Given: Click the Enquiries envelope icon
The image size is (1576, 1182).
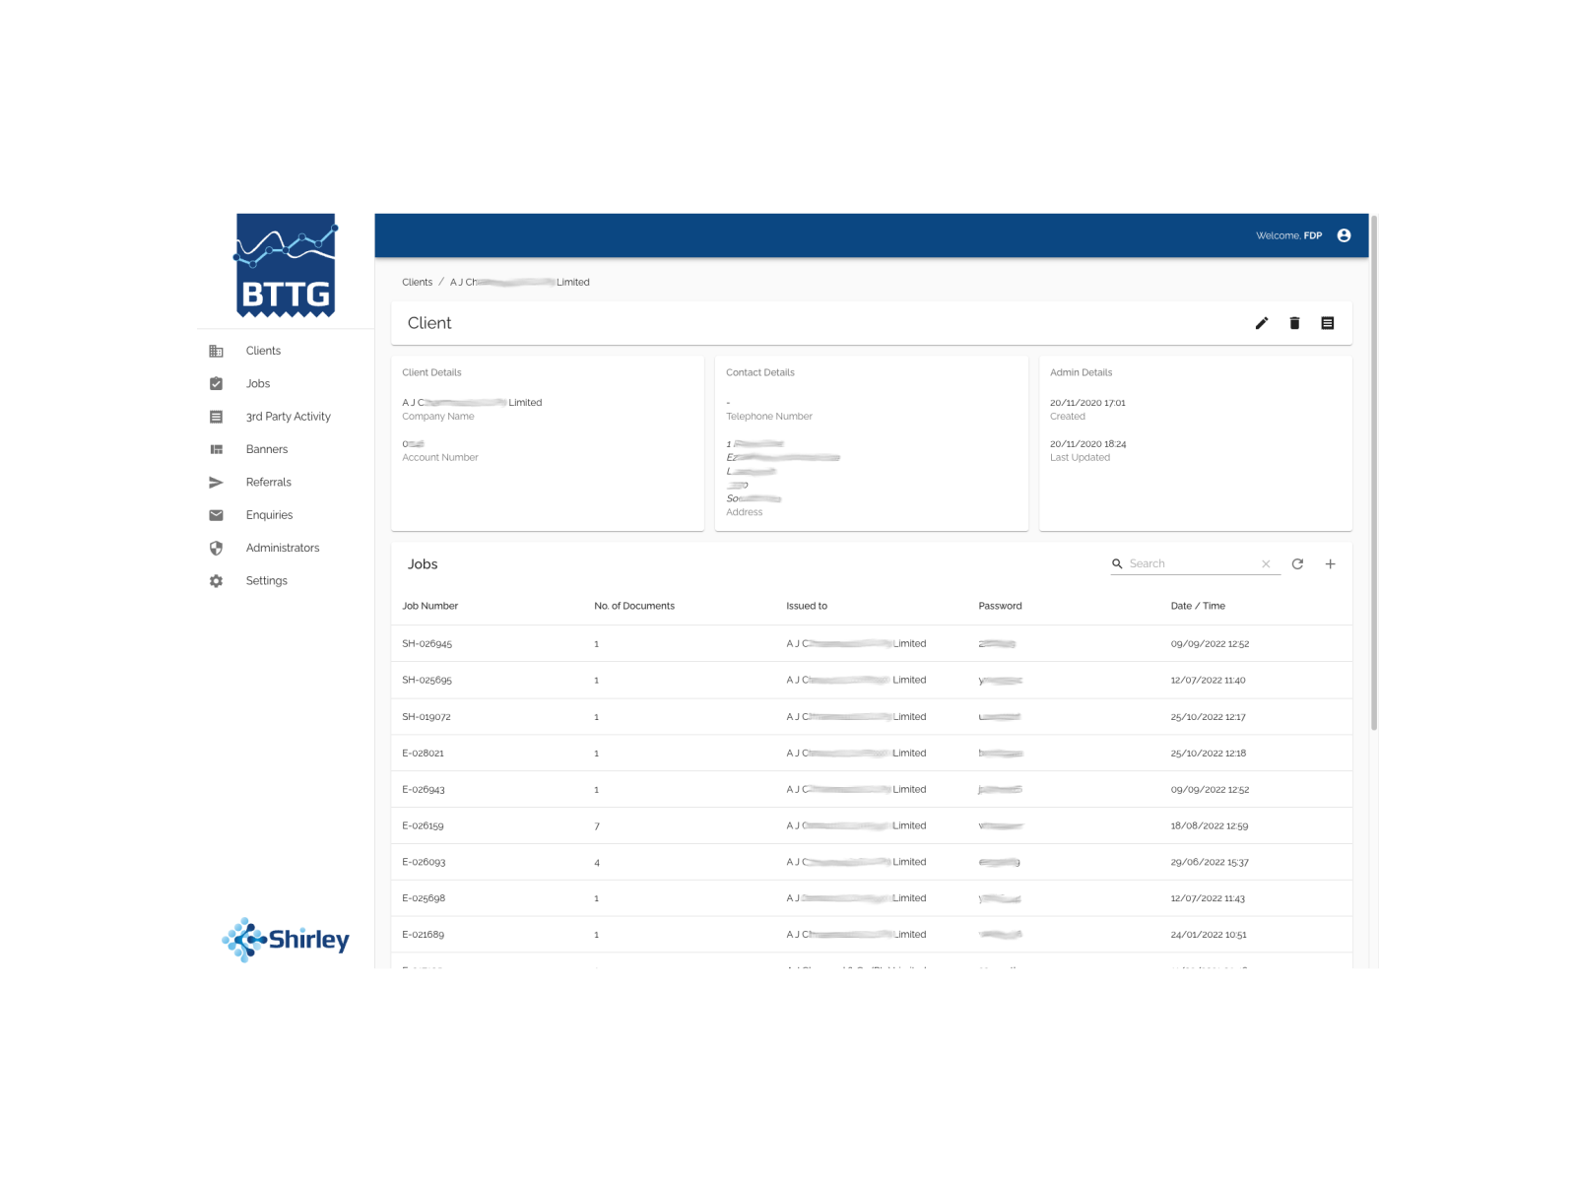Looking at the screenshot, I should pos(216,515).
